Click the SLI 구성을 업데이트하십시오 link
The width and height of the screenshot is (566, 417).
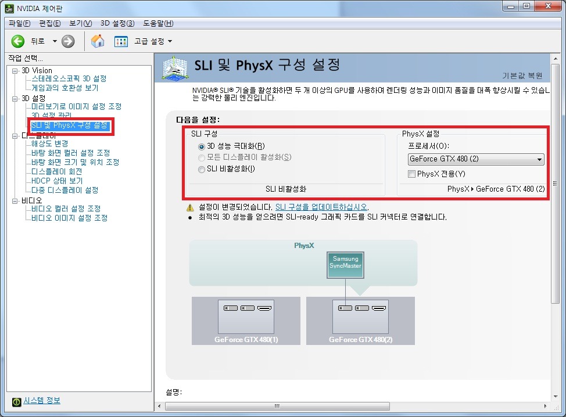pos(321,207)
